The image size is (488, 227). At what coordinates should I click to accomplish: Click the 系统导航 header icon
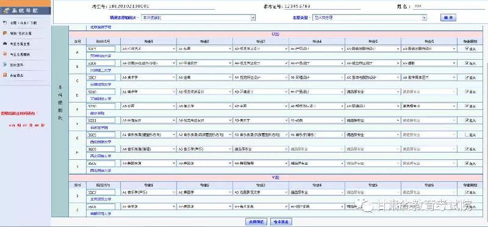coord(5,10)
